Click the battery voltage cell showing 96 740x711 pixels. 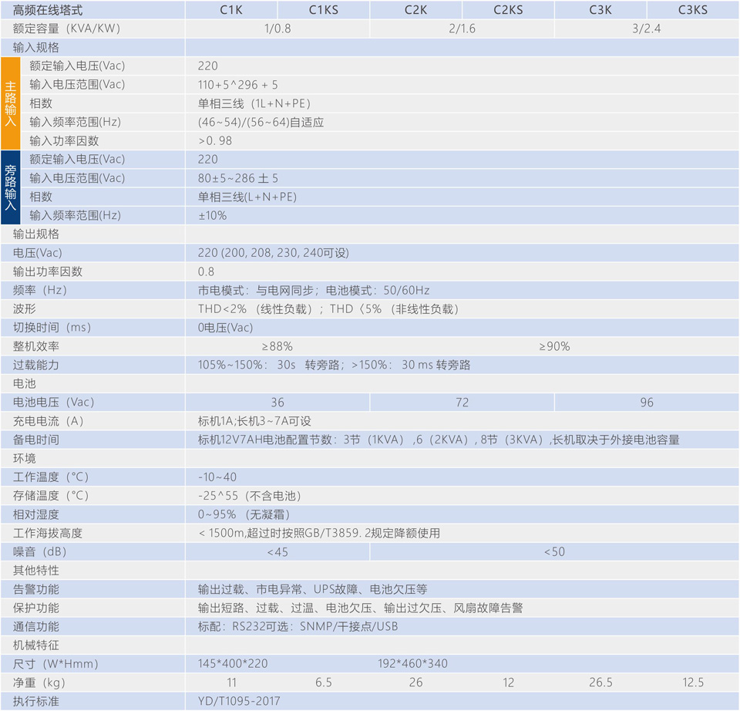(x=647, y=403)
